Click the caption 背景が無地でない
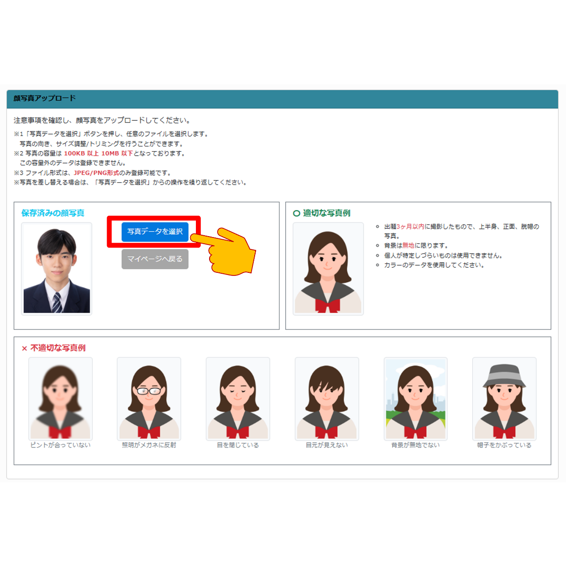This screenshot has height=566, width=566. click(x=416, y=445)
